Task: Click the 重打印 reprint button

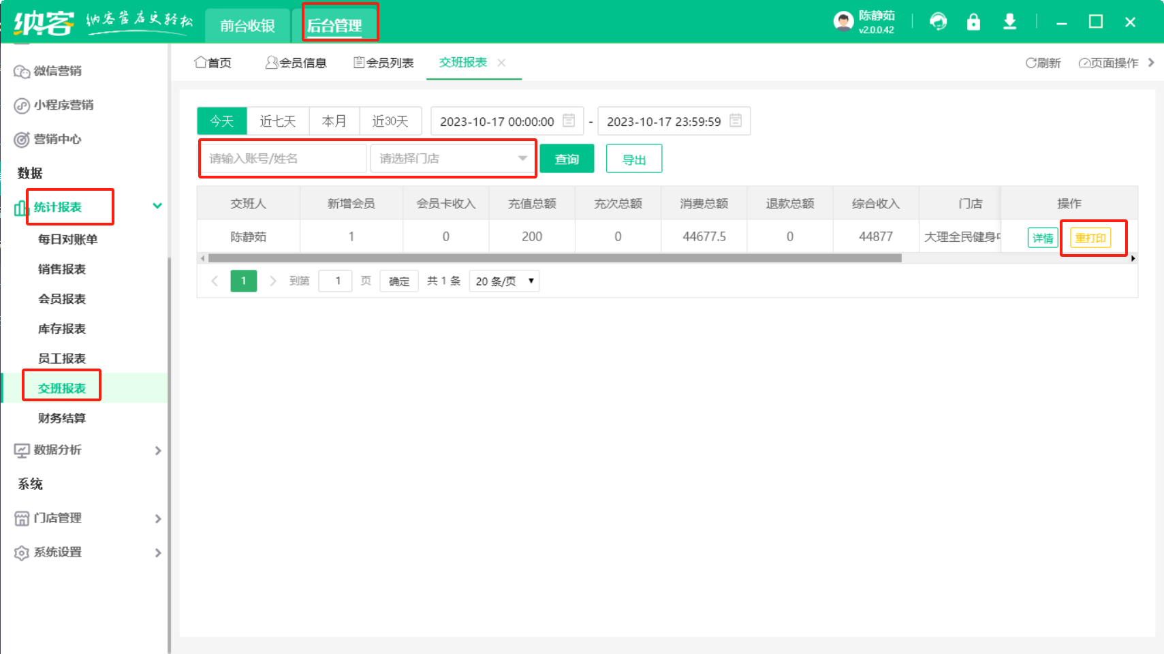Action: pyautogui.click(x=1090, y=238)
